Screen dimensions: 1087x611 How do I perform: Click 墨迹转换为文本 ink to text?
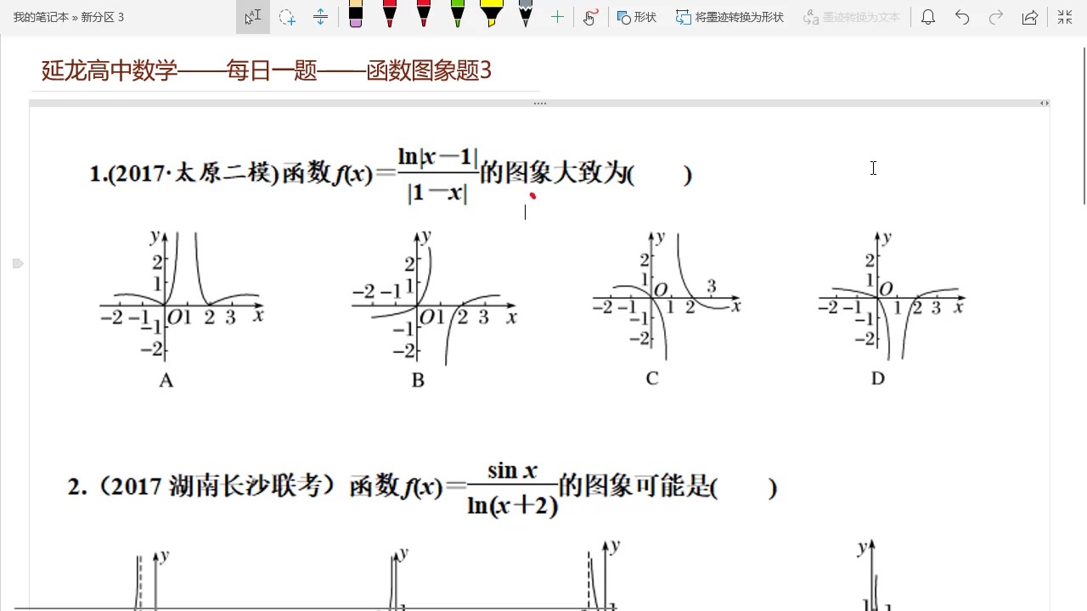851,17
